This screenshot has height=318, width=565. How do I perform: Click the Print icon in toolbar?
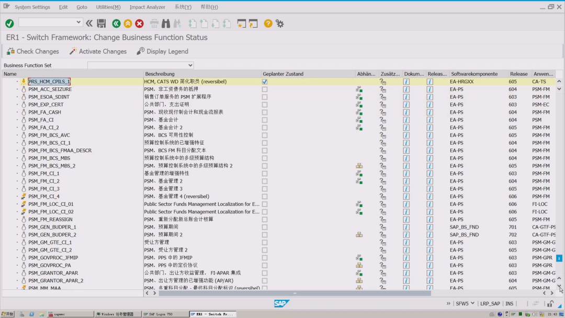click(154, 24)
